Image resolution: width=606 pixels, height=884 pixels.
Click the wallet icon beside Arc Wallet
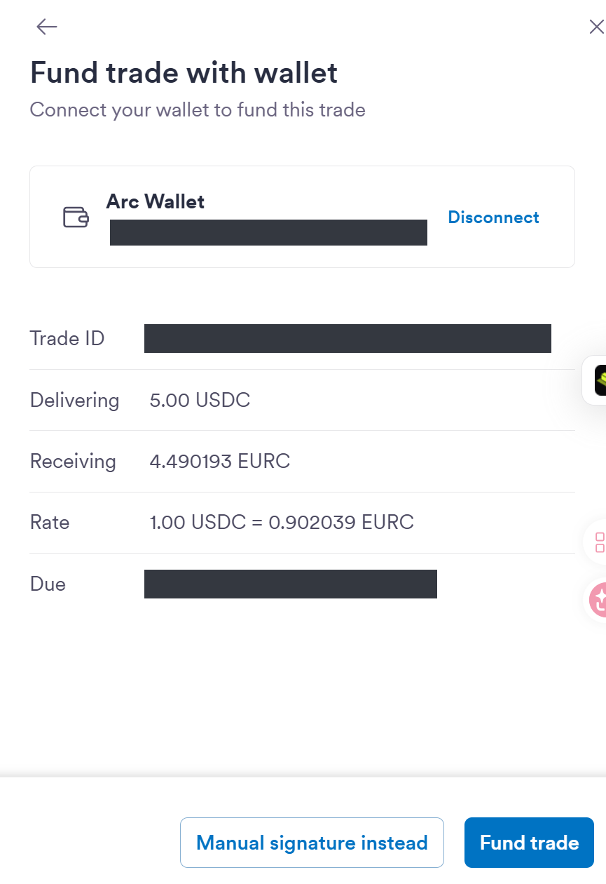coord(76,217)
